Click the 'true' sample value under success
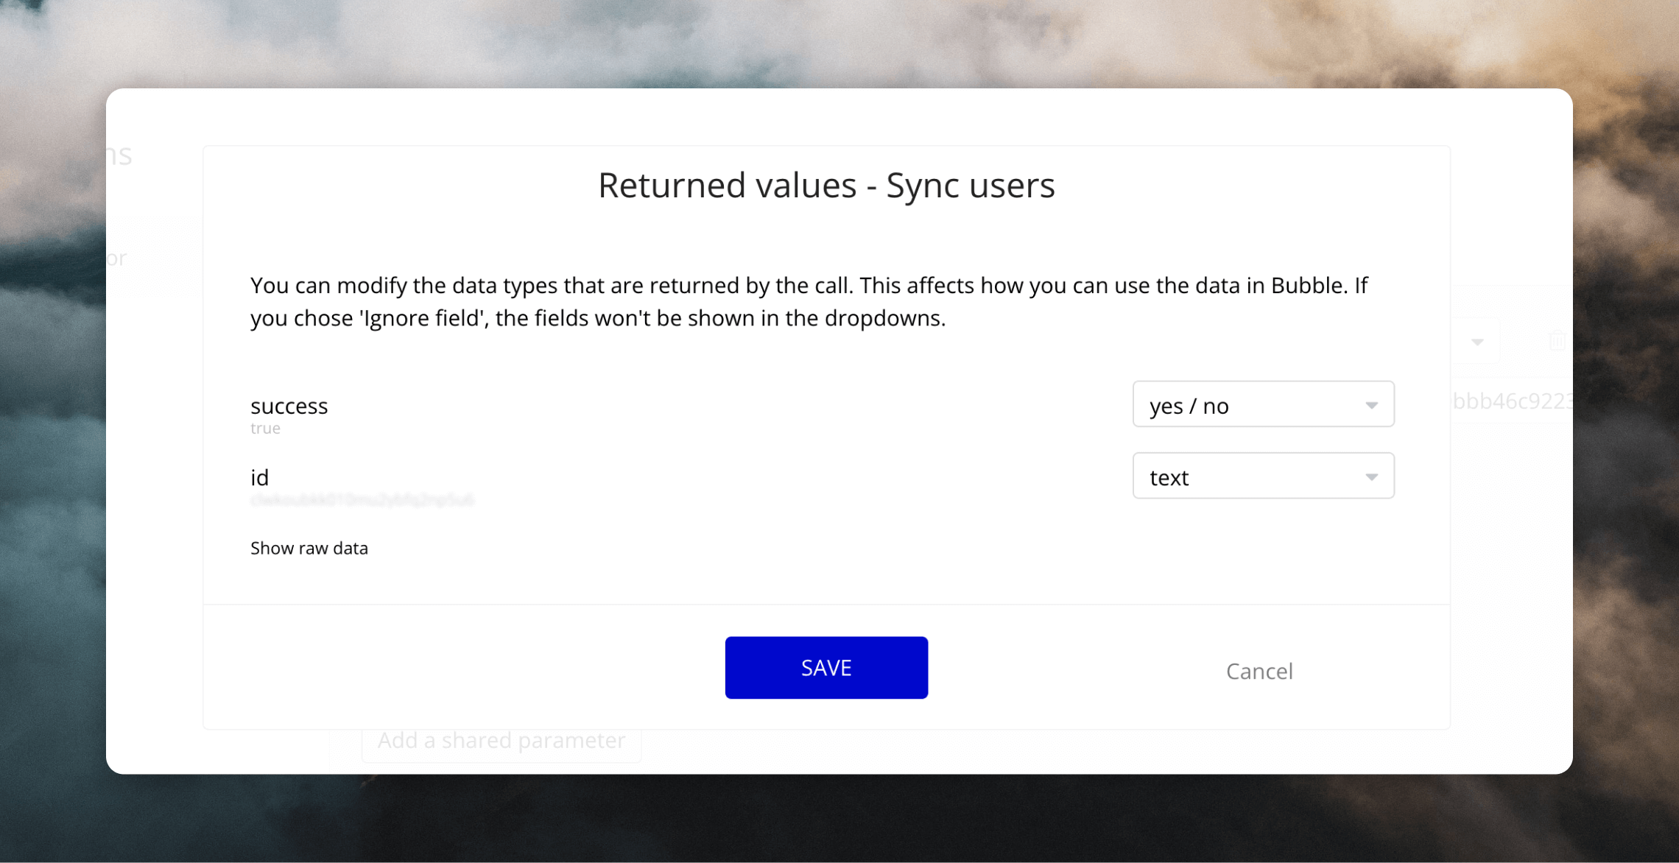 265,429
